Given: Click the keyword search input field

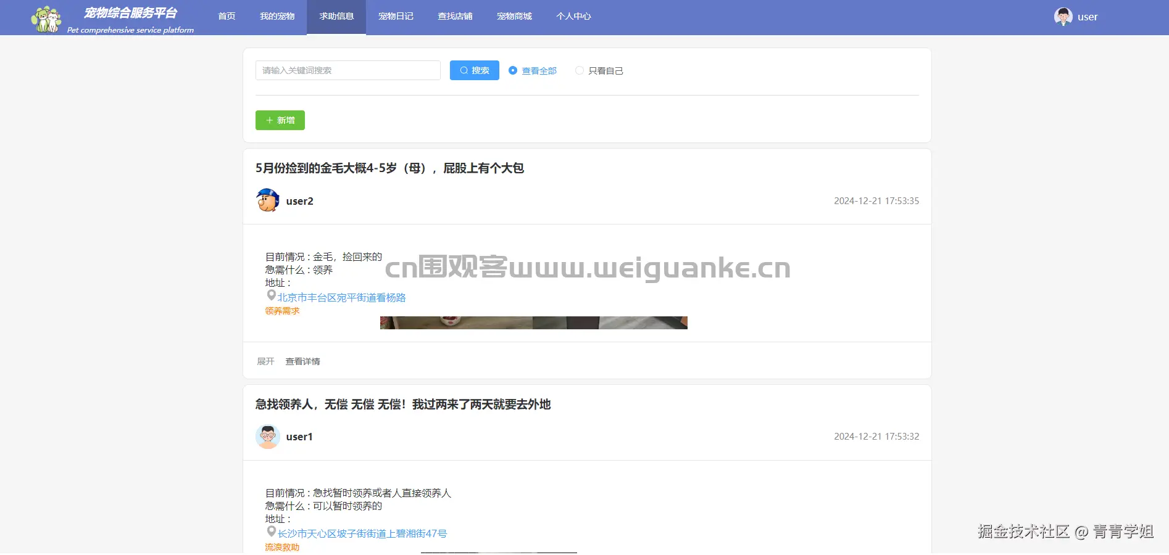Looking at the screenshot, I should [347, 70].
